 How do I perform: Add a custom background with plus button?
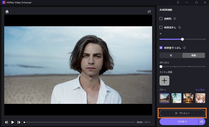coord(164,81)
